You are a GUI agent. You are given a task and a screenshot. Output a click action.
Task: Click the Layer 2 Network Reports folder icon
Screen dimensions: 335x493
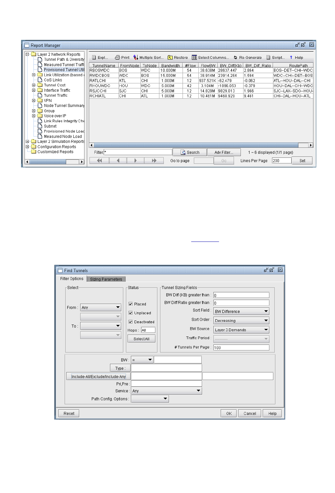tap(33, 54)
